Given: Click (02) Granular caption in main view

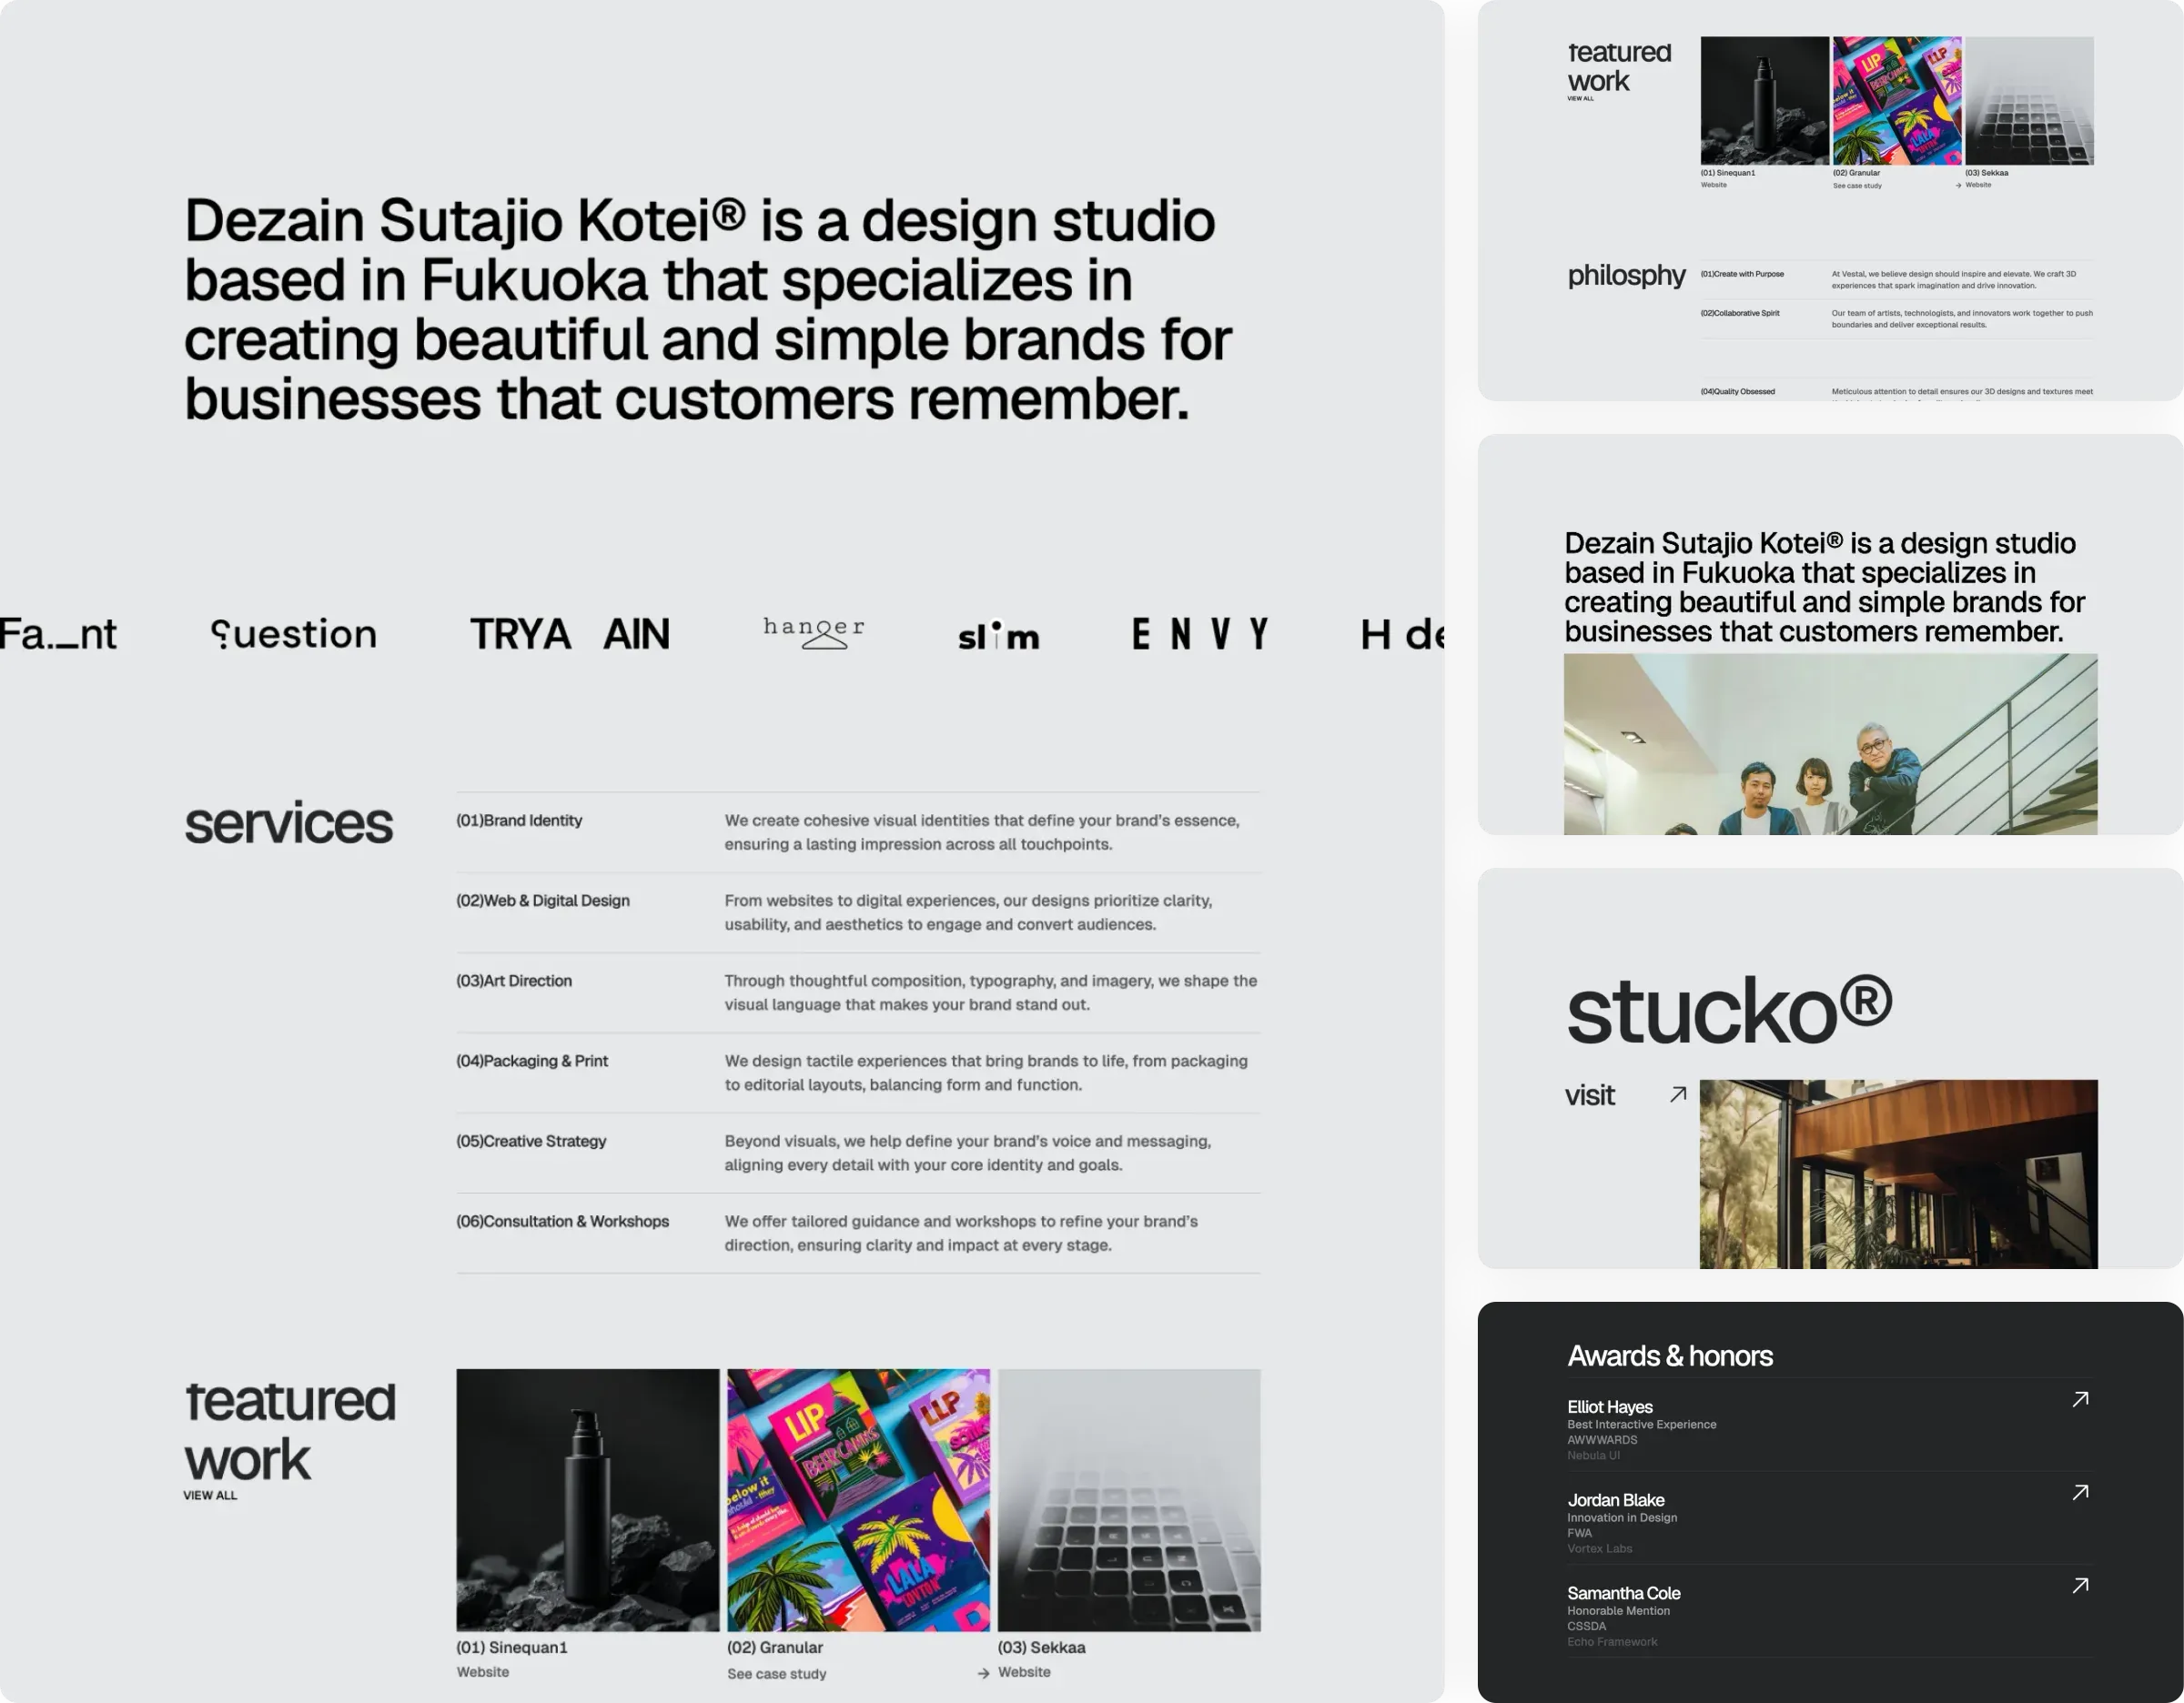Looking at the screenshot, I should pos(775,1647).
